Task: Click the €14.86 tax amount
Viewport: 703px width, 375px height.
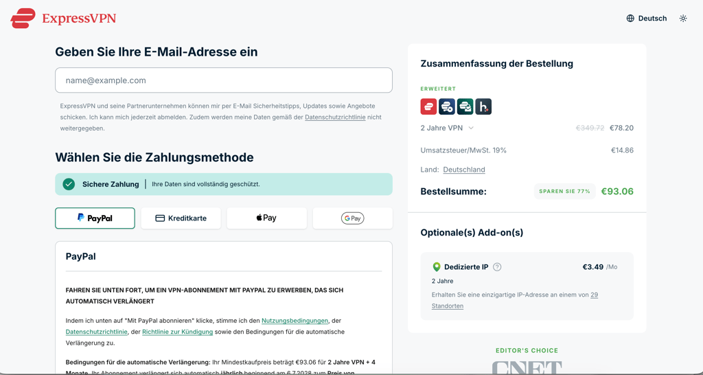Action: click(x=622, y=150)
